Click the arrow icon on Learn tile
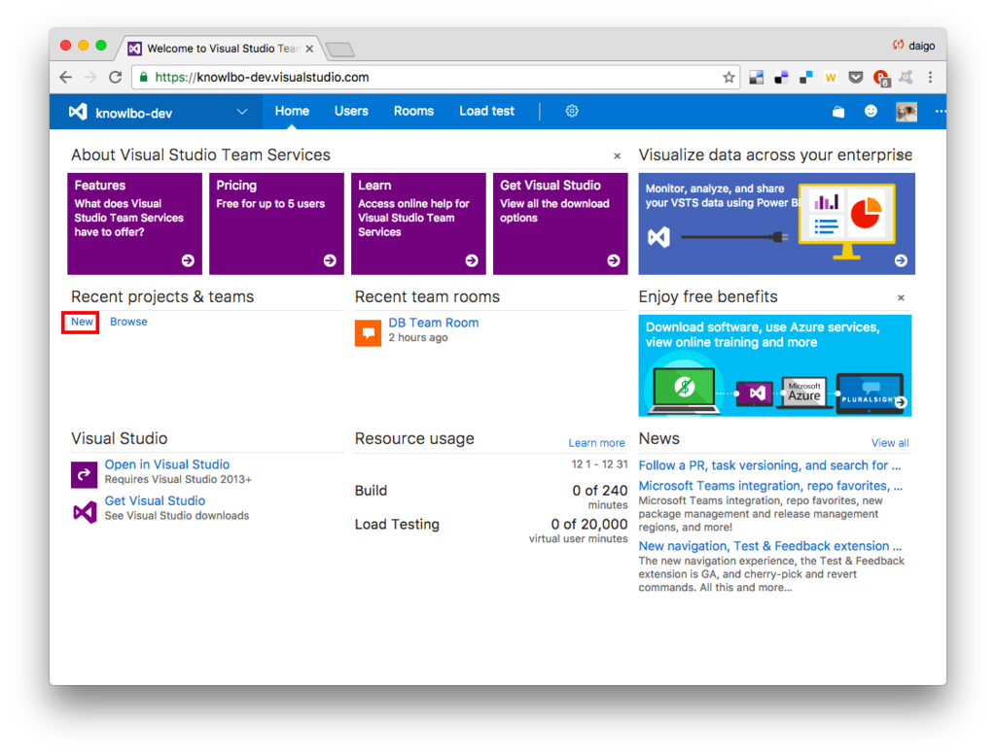 coord(472,260)
